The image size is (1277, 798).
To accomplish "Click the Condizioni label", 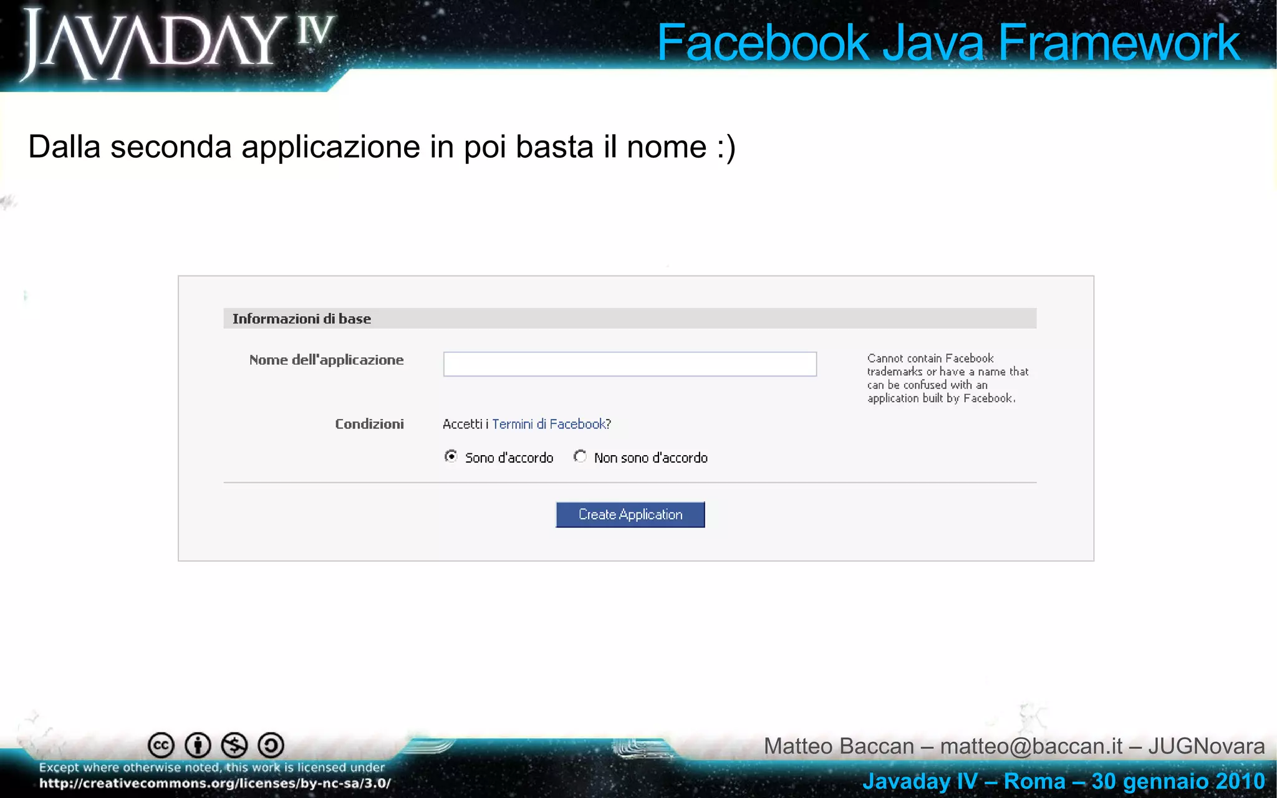I will click(369, 424).
